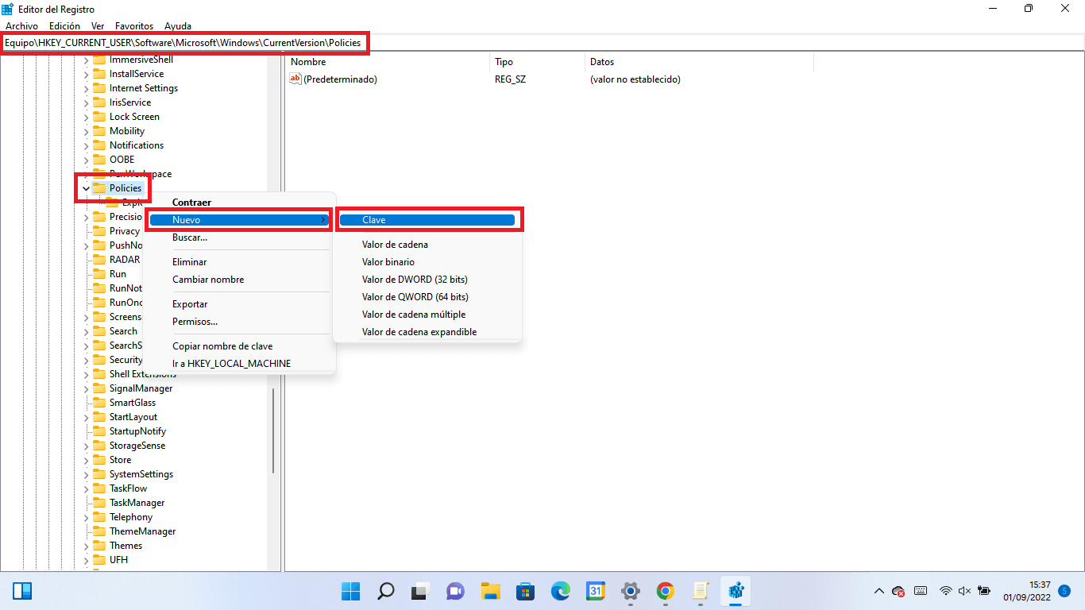Viewport: 1085px width, 610px height.
Task: Open Task View in the taskbar
Action: [420, 591]
